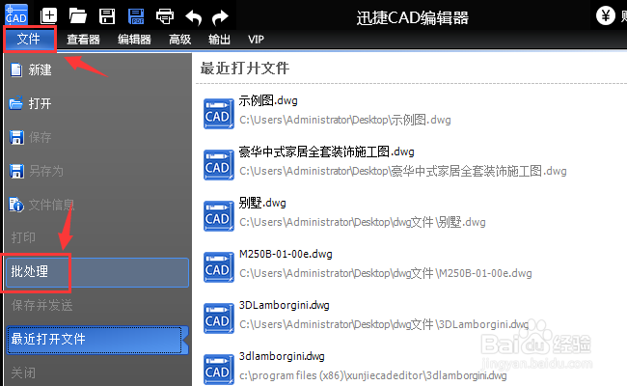The image size is (627, 386).
Task: Click CAD icon beside 别墅.dwg
Action: [x=218, y=216]
